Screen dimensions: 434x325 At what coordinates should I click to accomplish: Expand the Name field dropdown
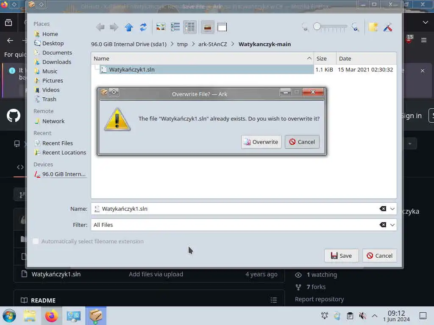tap(392, 209)
